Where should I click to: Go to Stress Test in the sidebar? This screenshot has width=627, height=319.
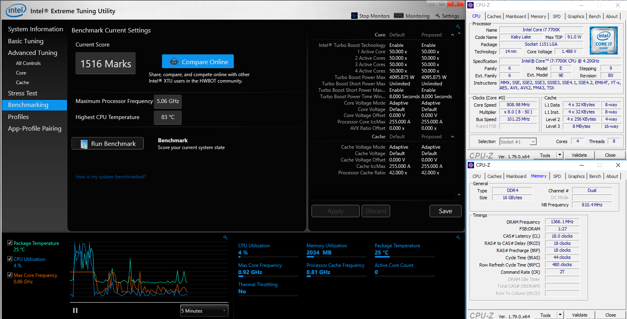click(22, 93)
